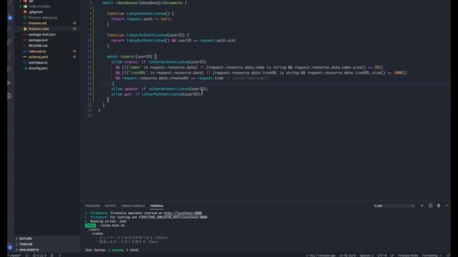
Task: Click 'function isUserAuthenticated(userID)' declaration
Action: click(x=148, y=35)
